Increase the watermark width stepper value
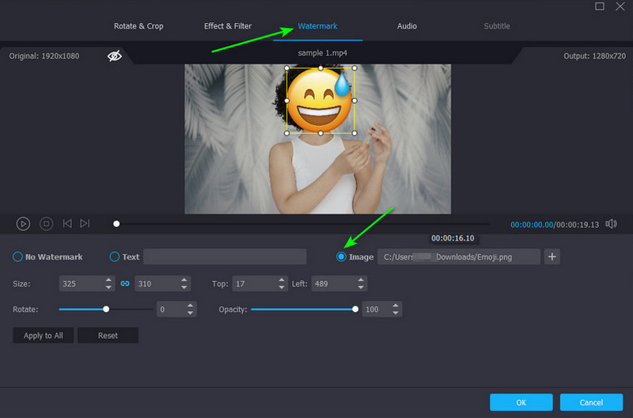633x418 pixels. [x=108, y=279]
